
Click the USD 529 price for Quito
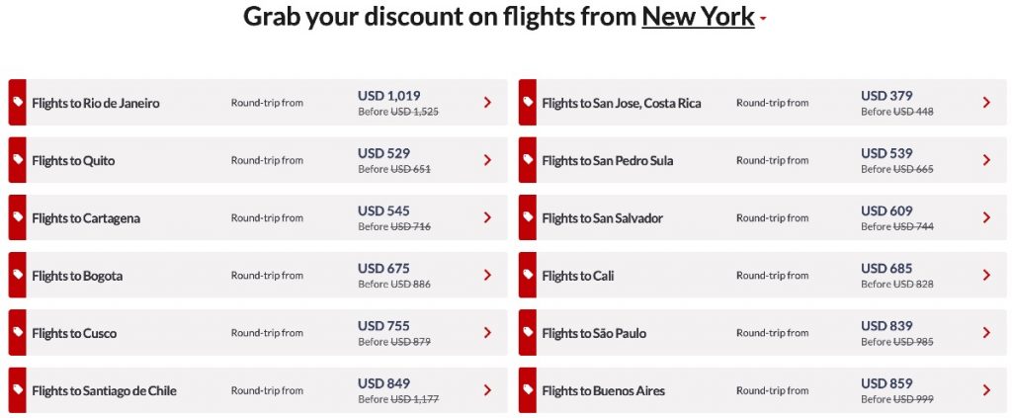pos(383,153)
